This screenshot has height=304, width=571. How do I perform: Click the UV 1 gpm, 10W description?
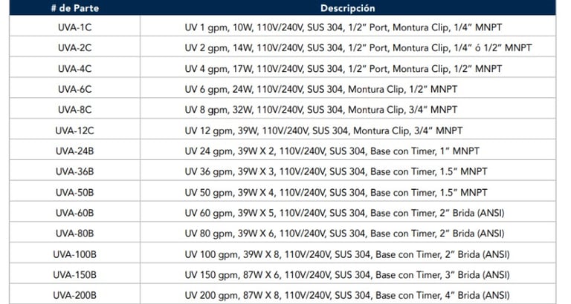[343, 27]
